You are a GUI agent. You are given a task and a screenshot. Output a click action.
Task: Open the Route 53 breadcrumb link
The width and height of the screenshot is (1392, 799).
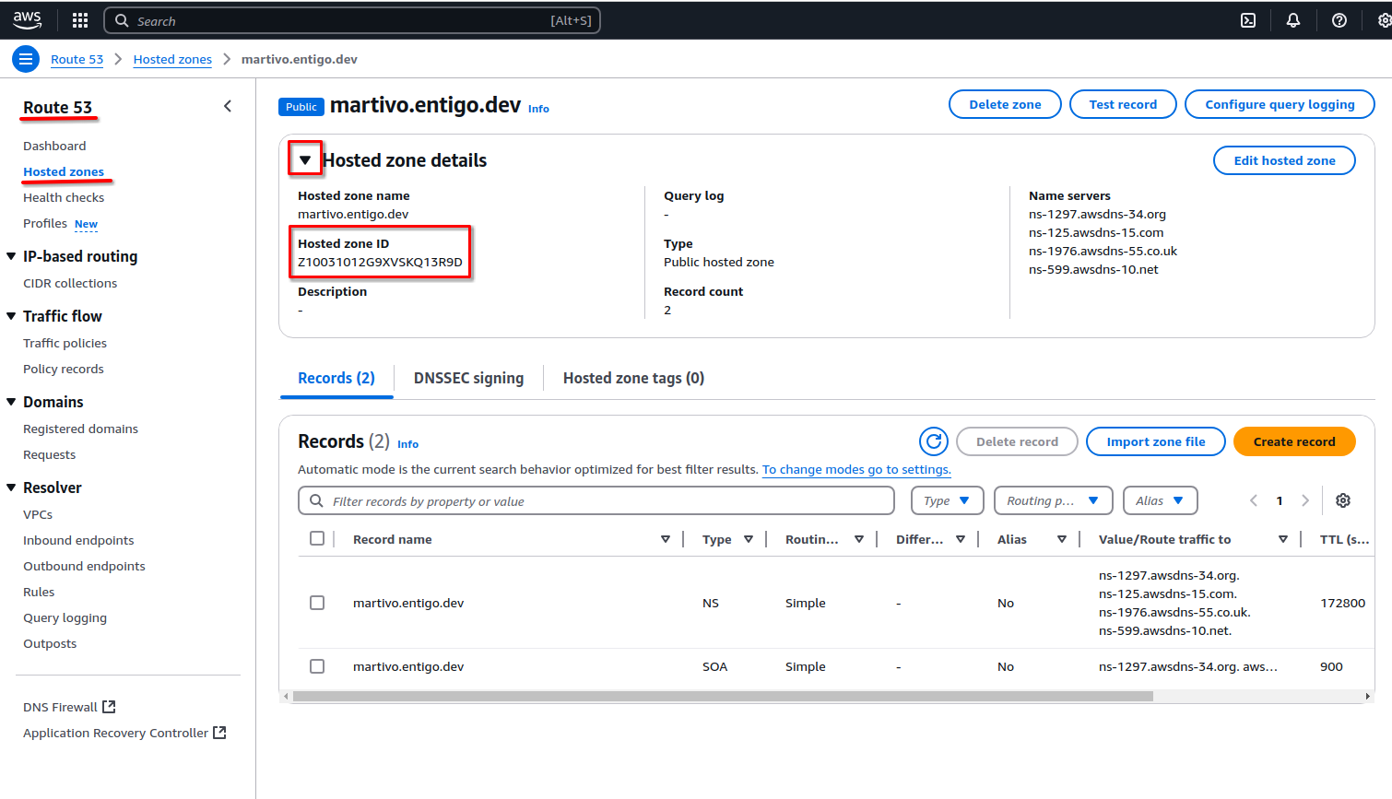pyautogui.click(x=77, y=59)
